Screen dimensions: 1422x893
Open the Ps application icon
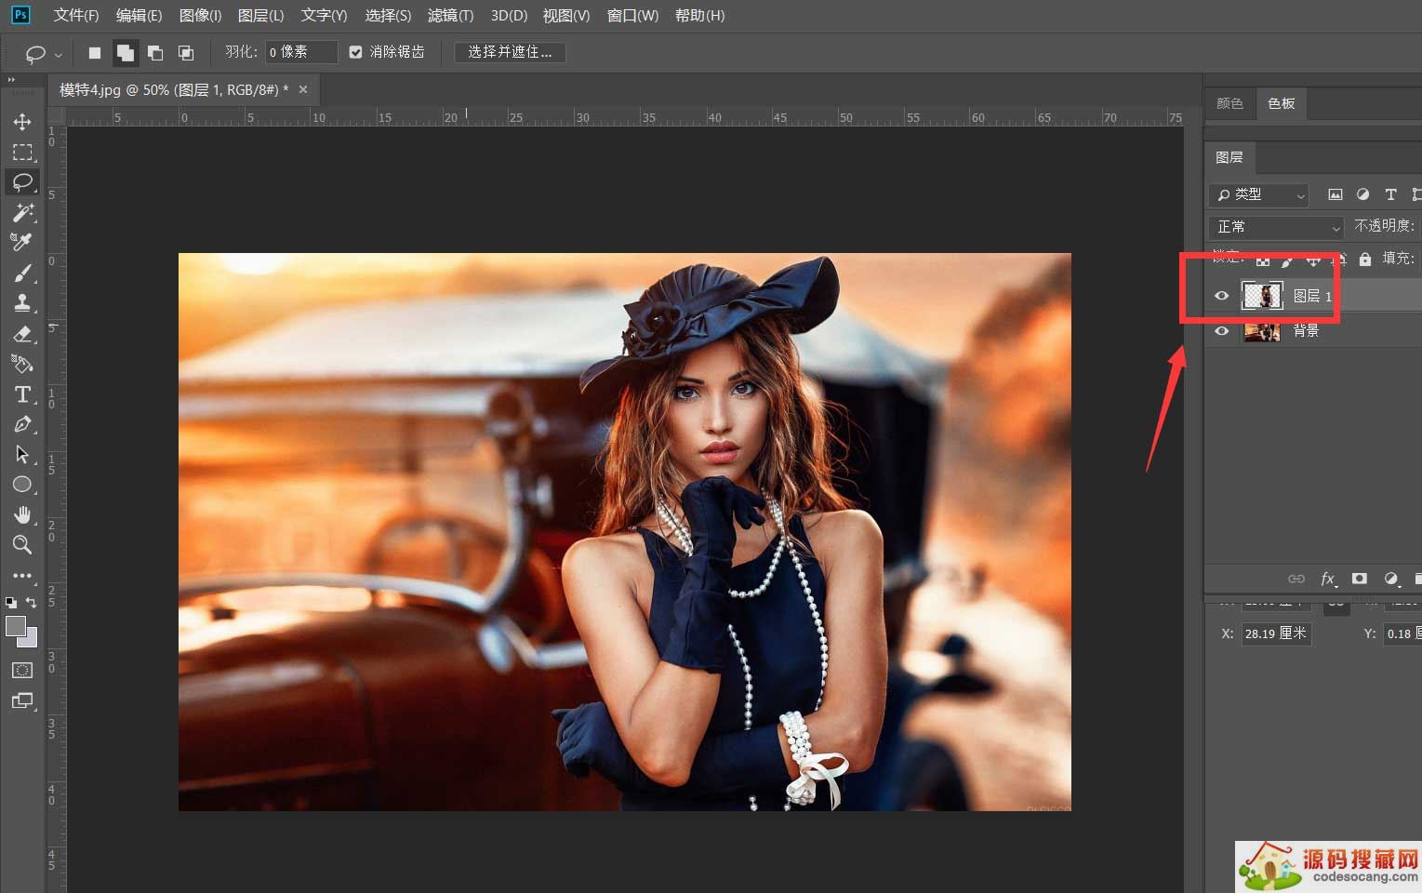point(20,15)
